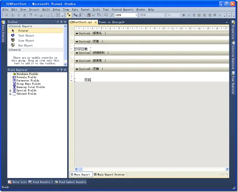The height and width of the screenshot is (192, 238).
Task: Click the Database Fields icon in Field Explorer
Action: point(14,74)
